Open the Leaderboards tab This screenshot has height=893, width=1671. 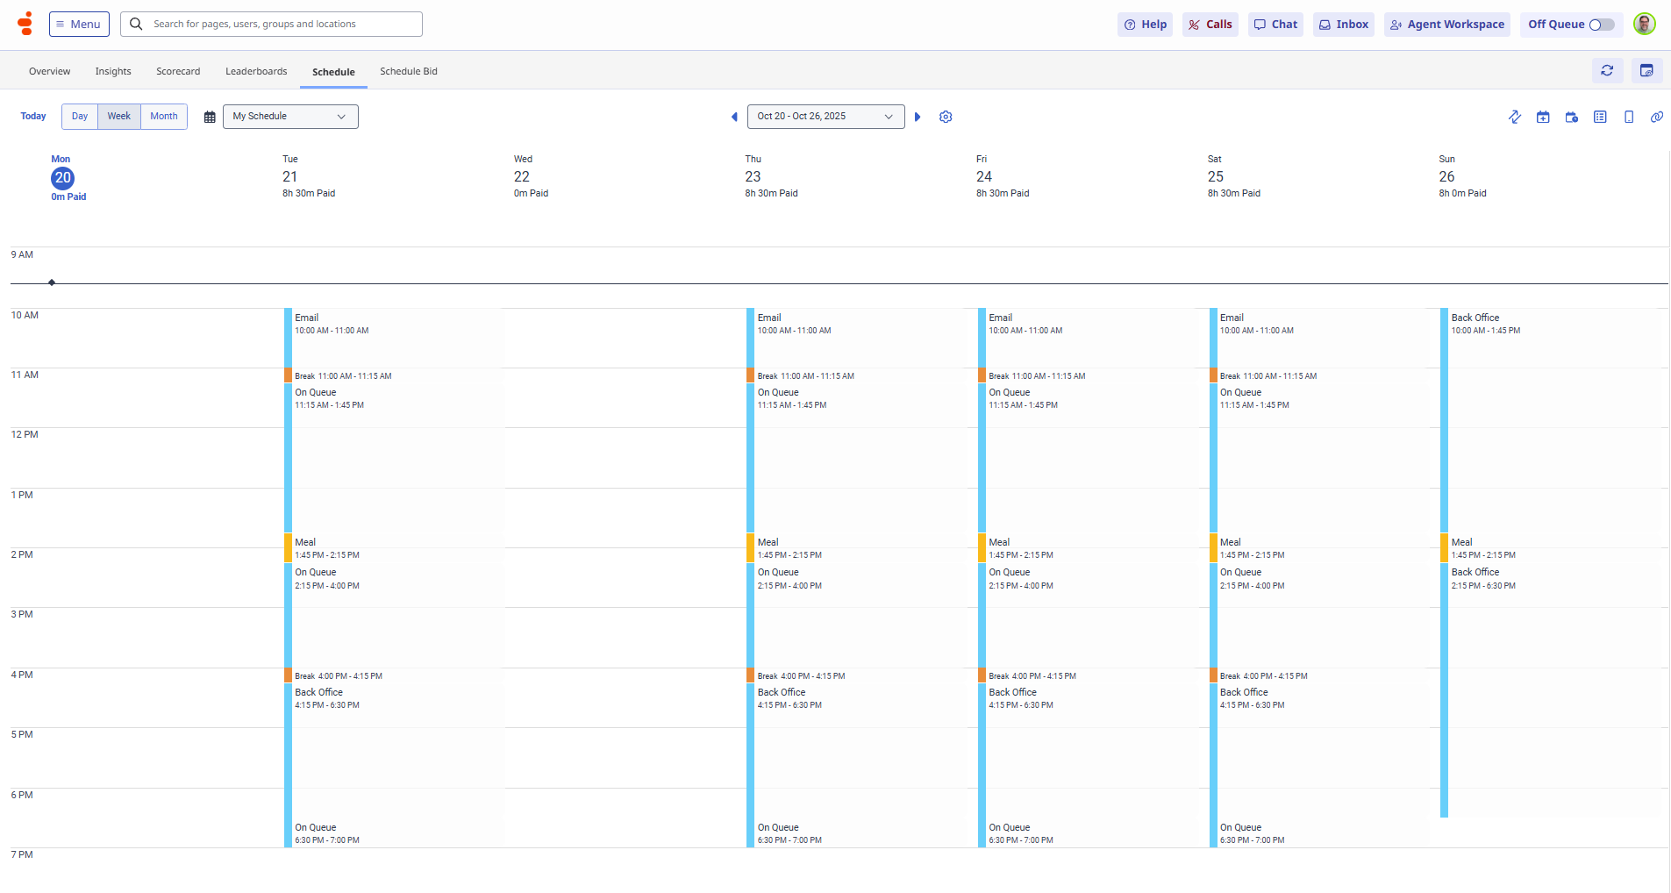pyautogui.click(x=256, y=71)
